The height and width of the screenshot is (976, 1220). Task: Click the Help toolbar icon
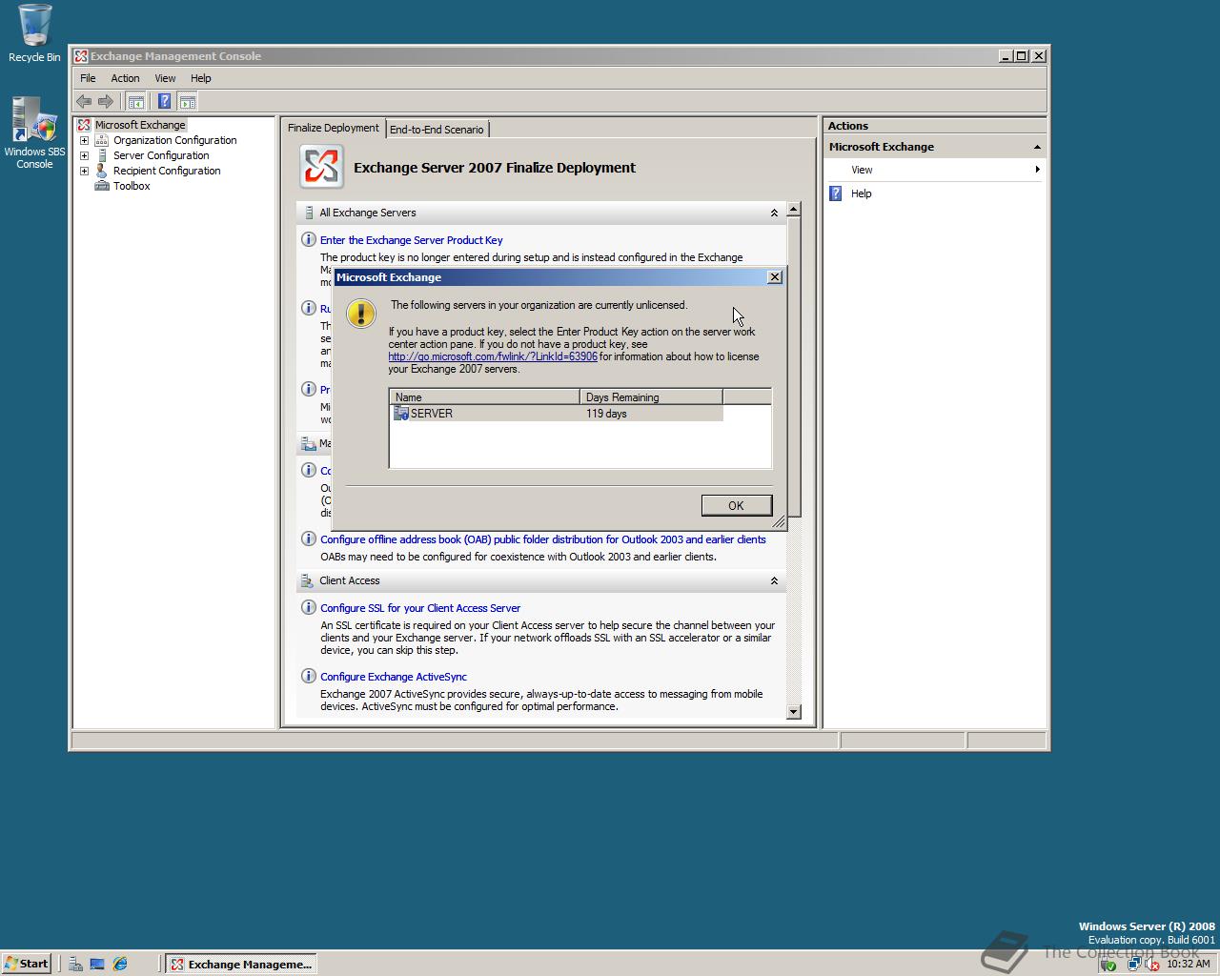(164, 101)
